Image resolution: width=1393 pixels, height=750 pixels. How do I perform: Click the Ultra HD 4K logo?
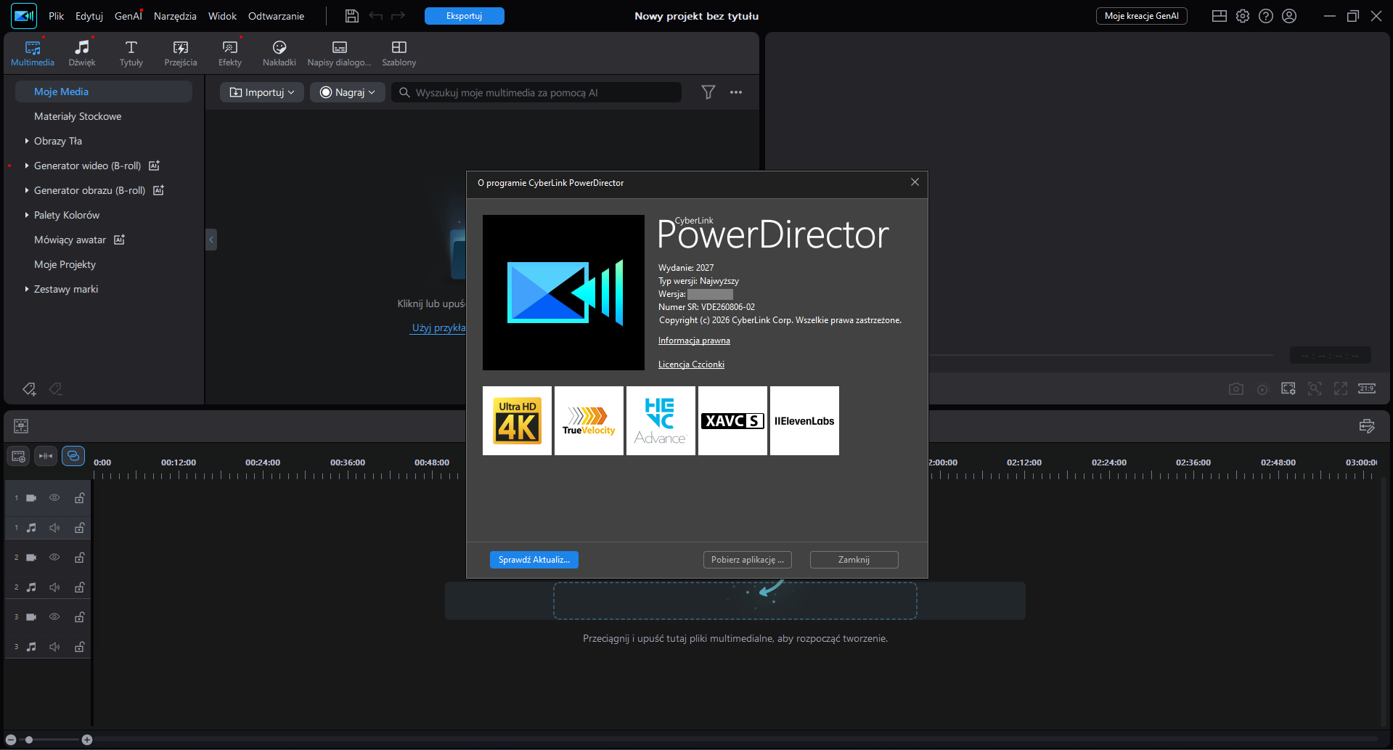pos(517,421)
